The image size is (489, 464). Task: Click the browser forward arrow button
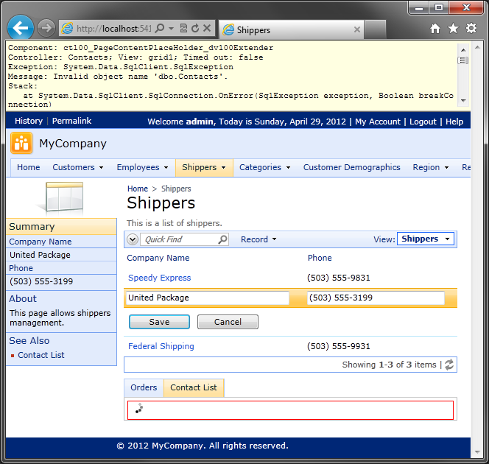pyautogui.click(x=46, y=29)
